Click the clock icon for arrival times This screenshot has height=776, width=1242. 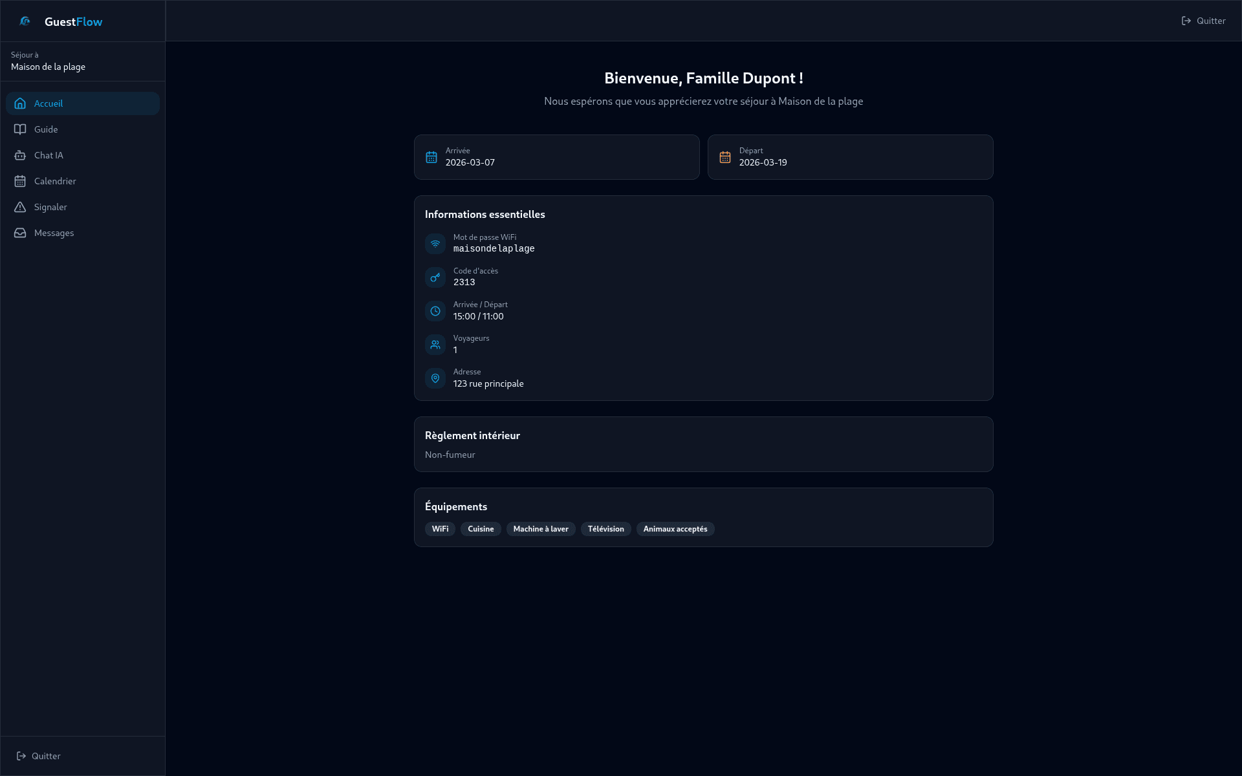coord(435,311)
